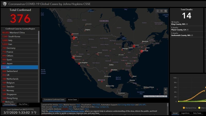The image size is (206, 116).
Task: Select Iran row in country list
Action: tap(20, 44)
